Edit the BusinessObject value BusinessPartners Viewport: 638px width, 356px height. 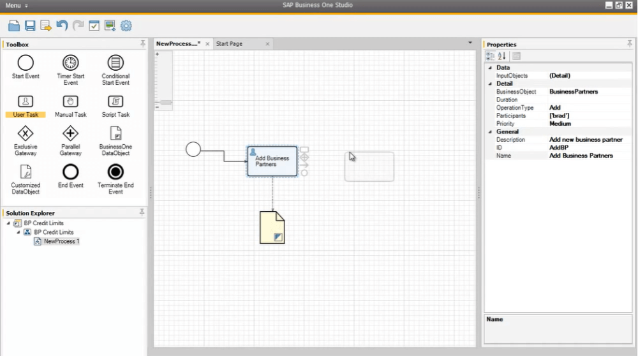[589, 91]
